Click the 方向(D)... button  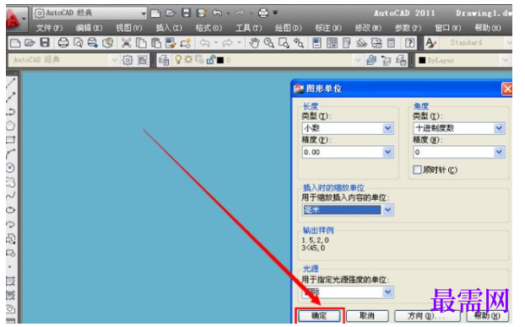(x=426, y=316)
